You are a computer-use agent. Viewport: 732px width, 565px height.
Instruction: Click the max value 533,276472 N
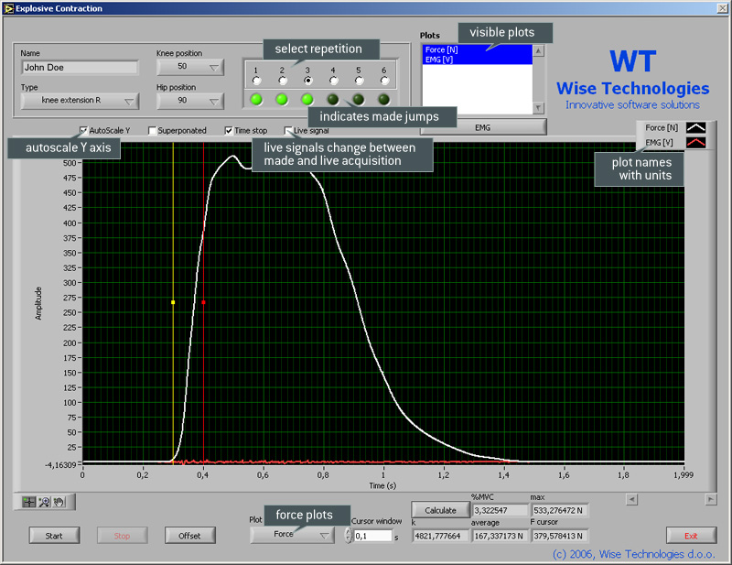point(559,510)
